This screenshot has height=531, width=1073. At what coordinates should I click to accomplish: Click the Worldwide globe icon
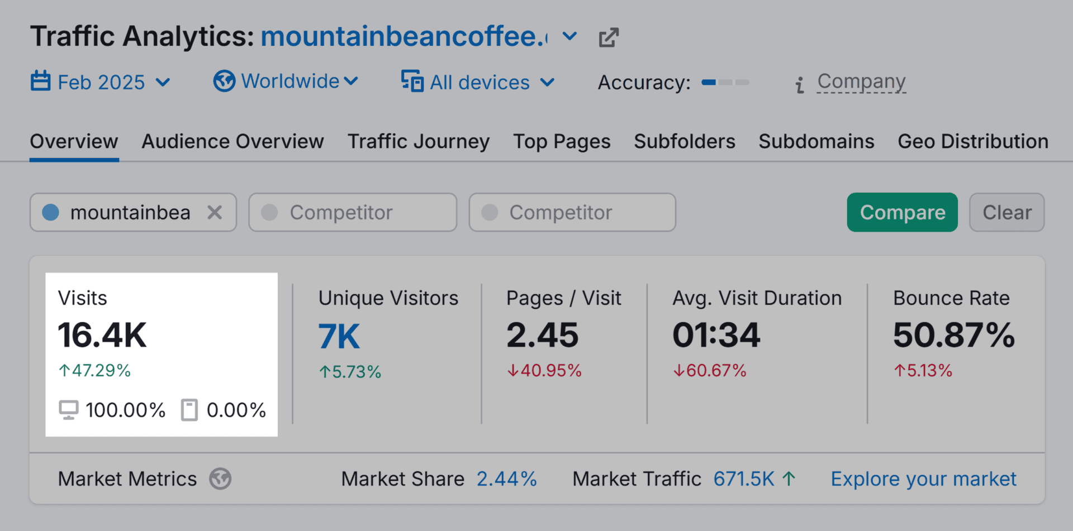pyautogui.click(x=224, y=82)
